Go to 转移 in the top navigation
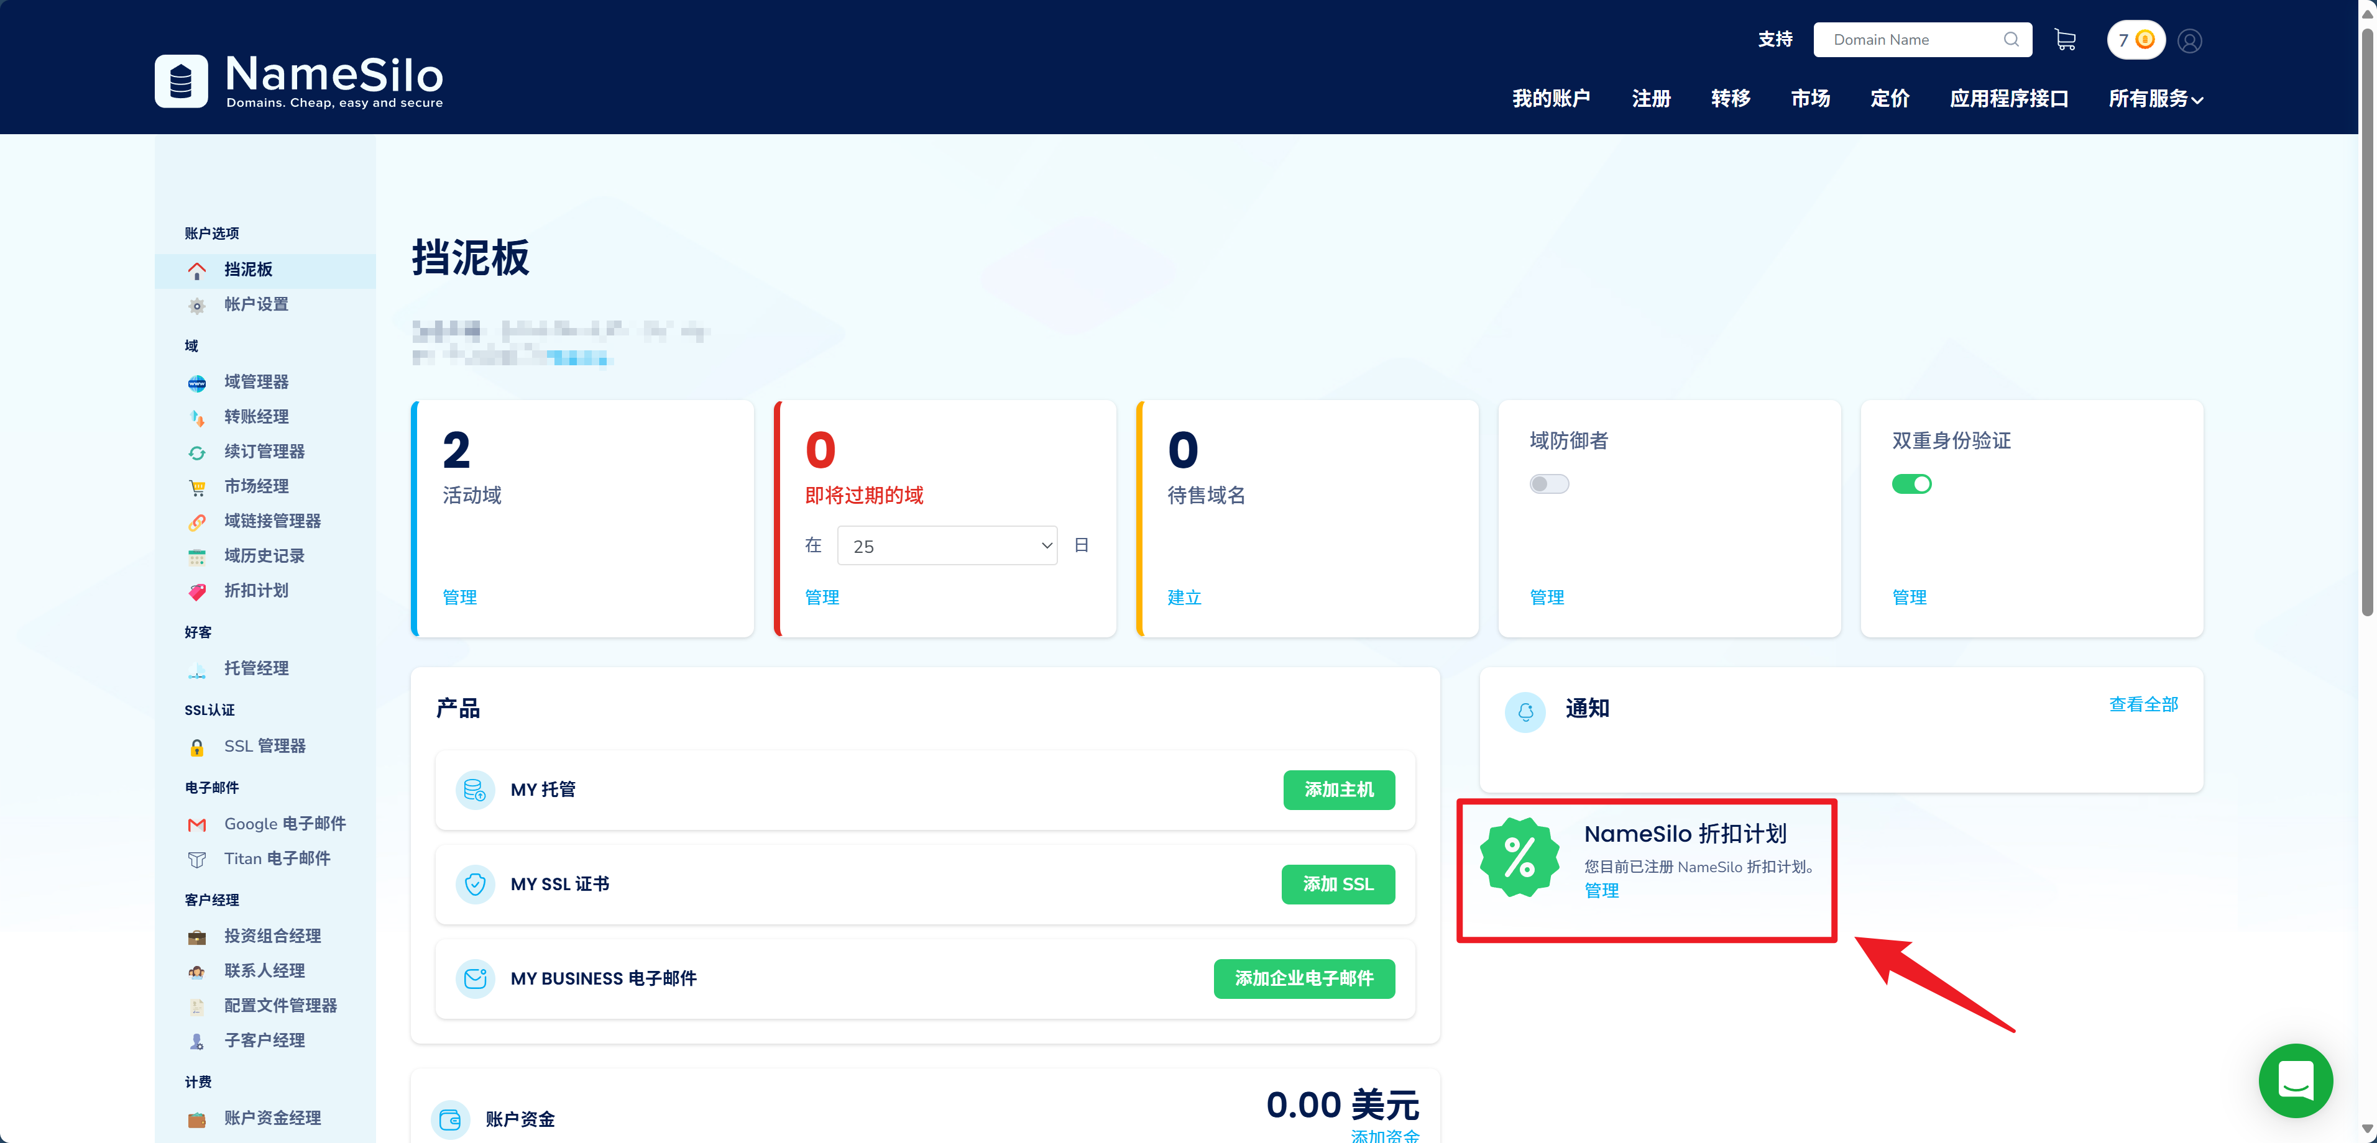This screenshot has width=2377, height=1143. (x=1730, y=99)
